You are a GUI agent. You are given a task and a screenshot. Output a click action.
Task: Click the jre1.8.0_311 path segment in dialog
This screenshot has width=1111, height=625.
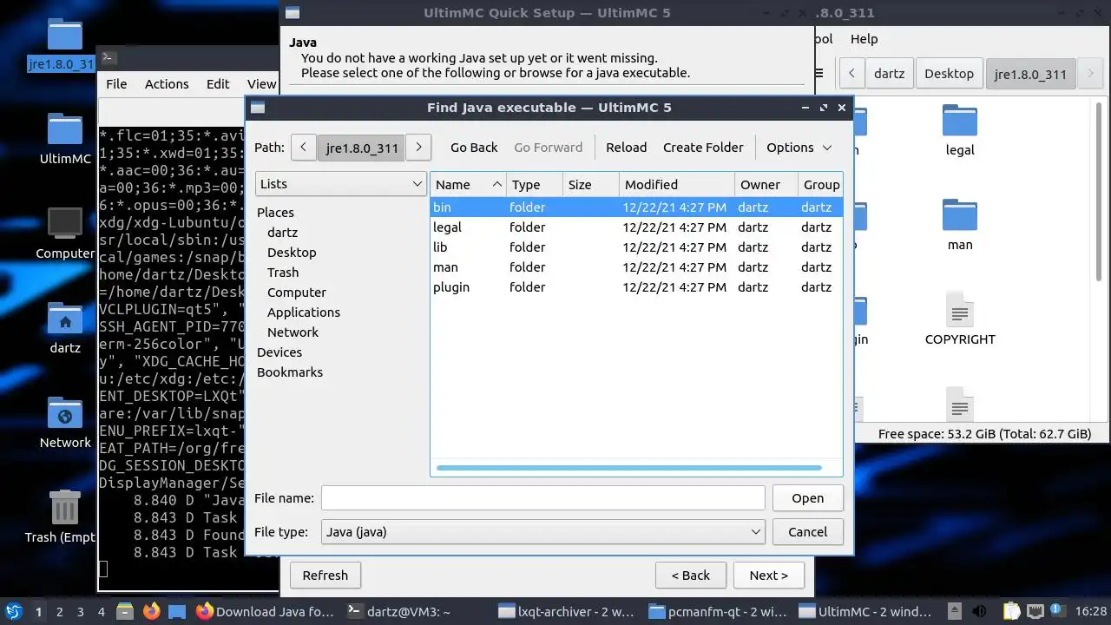tap(361, 148)
